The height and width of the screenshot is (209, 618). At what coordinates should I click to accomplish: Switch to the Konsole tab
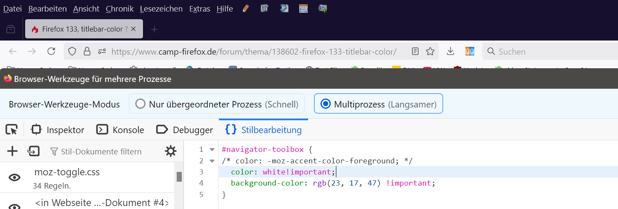pos(120,130)
